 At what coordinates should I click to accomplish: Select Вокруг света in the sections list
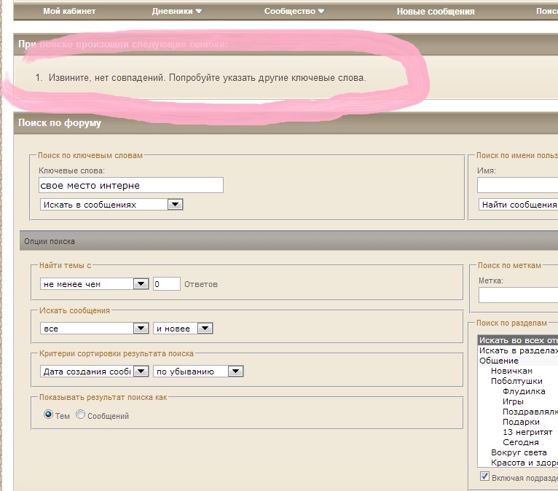point(519,452)
